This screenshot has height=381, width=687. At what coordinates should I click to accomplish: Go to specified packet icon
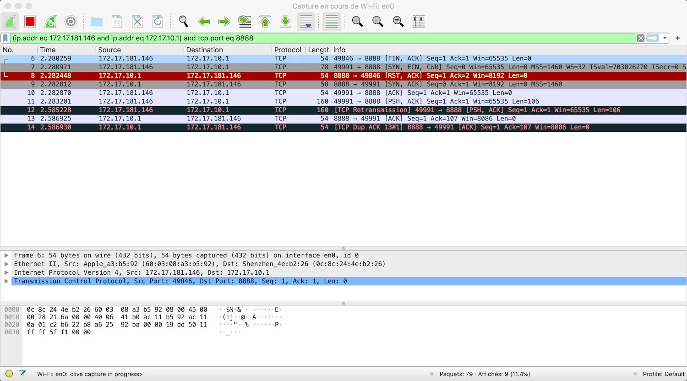click(245, 22)
